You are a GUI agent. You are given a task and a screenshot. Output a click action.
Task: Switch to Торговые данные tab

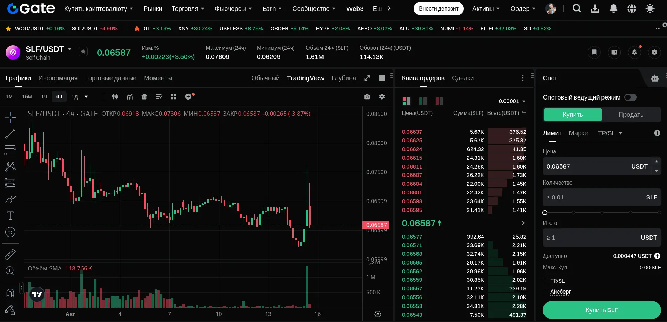pos(111,78)
